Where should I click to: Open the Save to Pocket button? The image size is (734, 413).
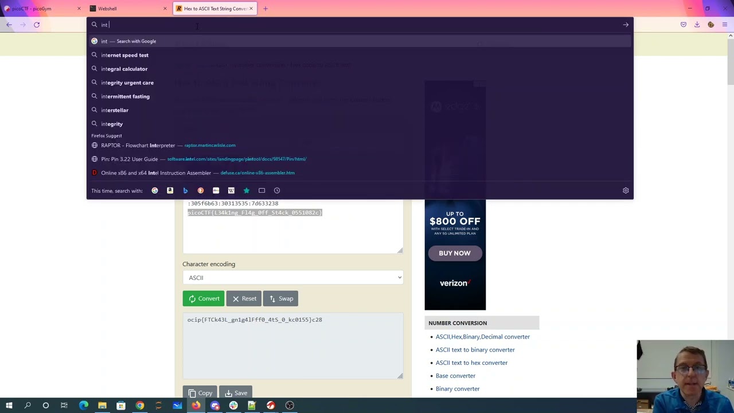(x=683, y=25)
